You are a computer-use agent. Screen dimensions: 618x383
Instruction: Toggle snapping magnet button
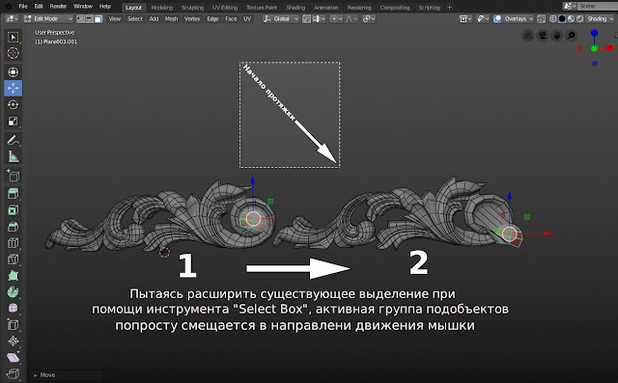click(x=307, y=18)
